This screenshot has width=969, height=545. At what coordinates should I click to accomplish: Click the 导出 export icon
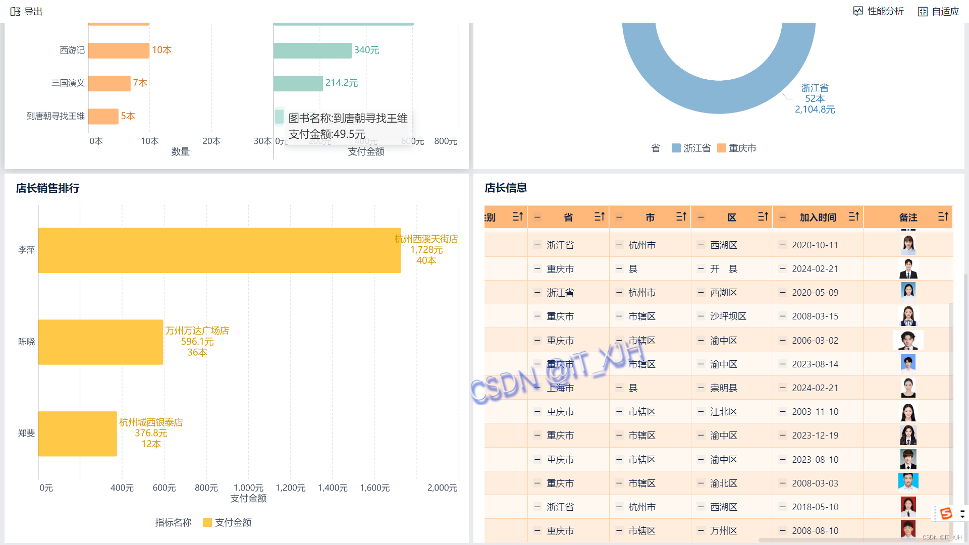click(15, 11)
